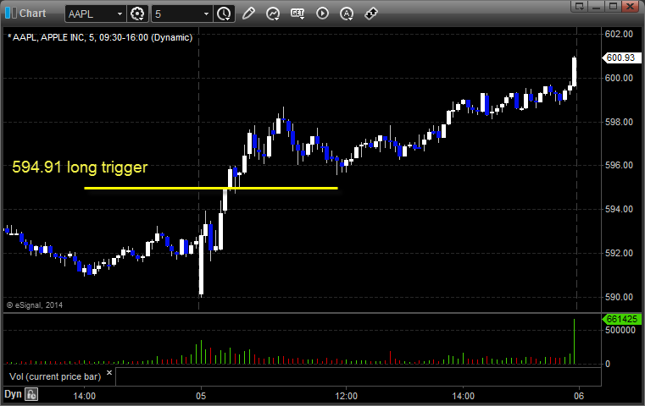Screen dimensions: 645x406
Task: Click the blue Chart window icon
Action: (x=10, y=14)
